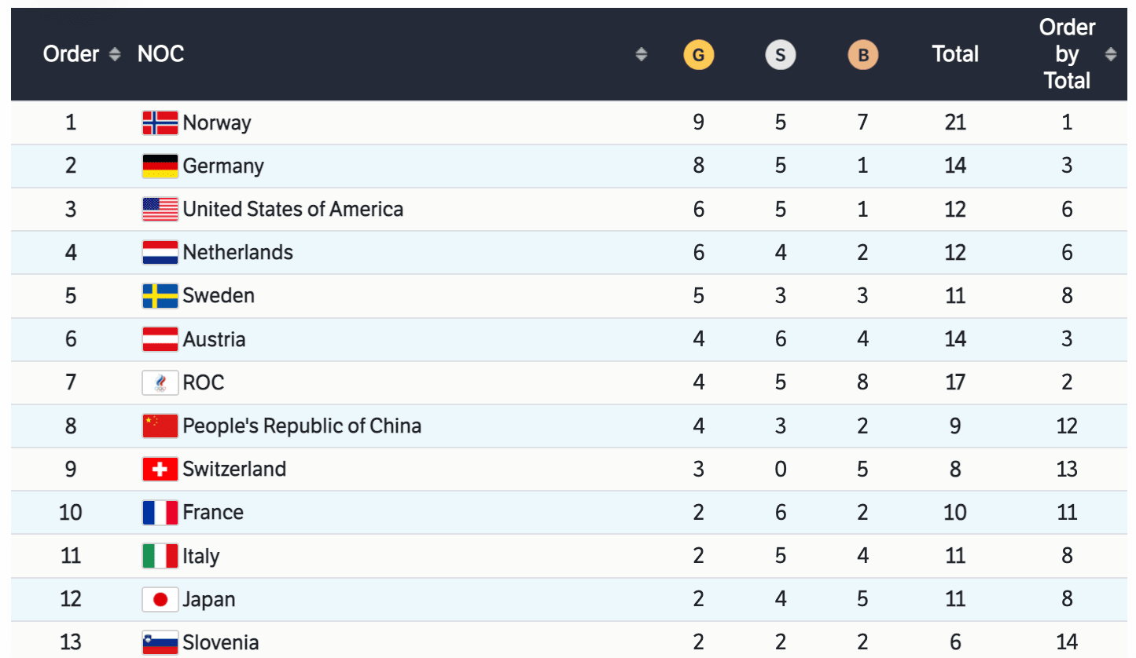Click the bronze medal B icon
This screenshot has height=658, width=1136.
[x=862, y=55]
